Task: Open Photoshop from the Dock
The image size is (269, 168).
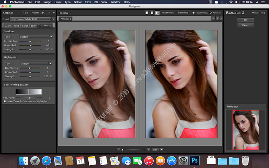Action: tap(195, 160)
